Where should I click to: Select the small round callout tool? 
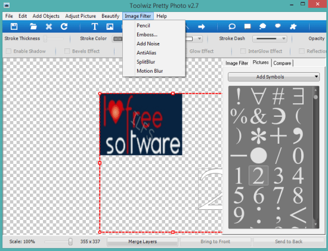[278, 26]
